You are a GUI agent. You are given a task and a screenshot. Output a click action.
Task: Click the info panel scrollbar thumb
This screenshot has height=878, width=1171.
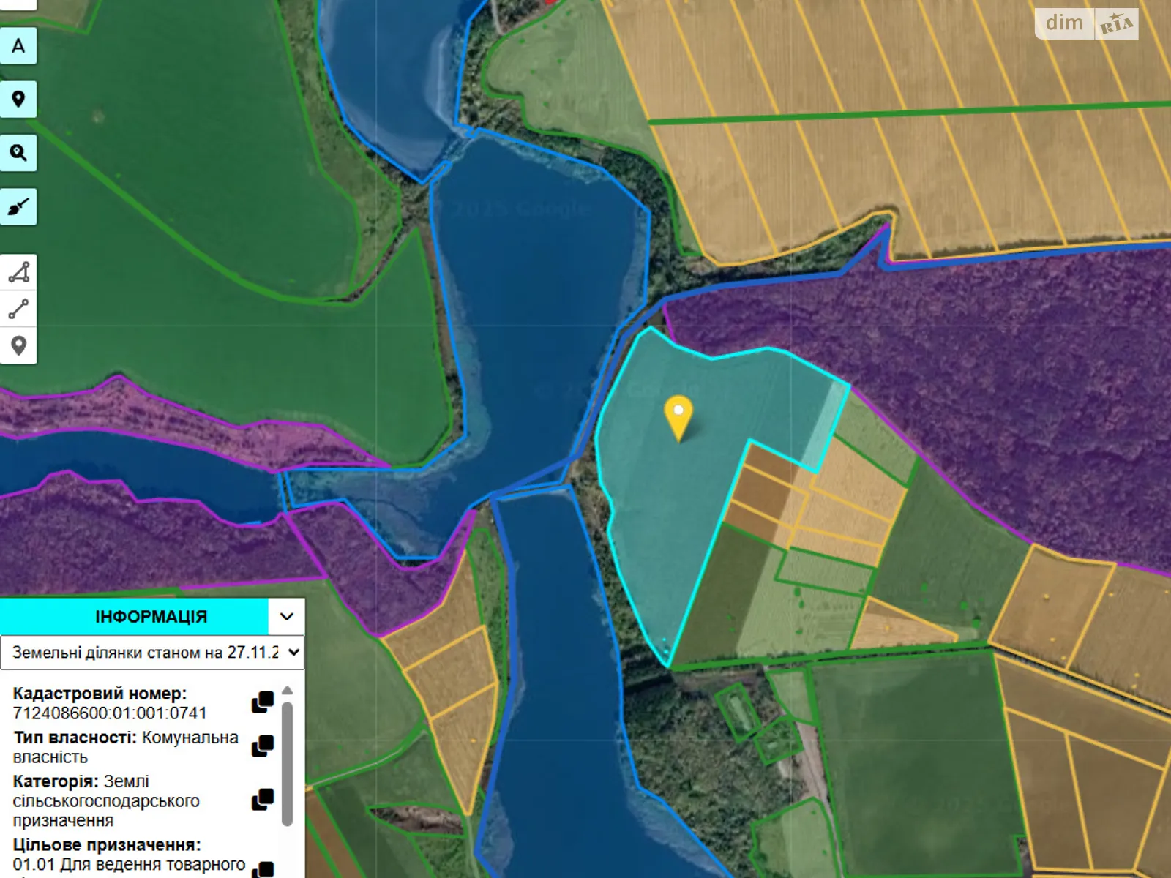(x=288, y=761)
